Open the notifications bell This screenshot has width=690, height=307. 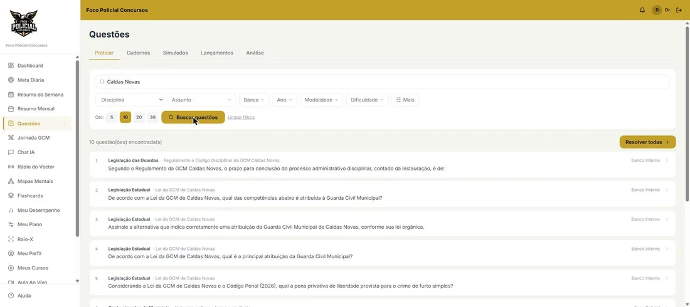click(x=642, y=10)
